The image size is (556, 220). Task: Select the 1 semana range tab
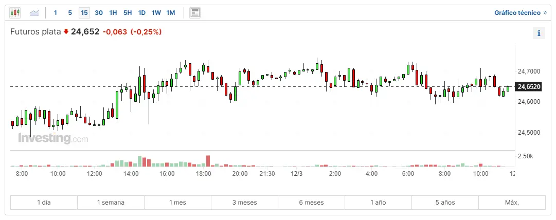pyautogui.click(x=111, y=203)
